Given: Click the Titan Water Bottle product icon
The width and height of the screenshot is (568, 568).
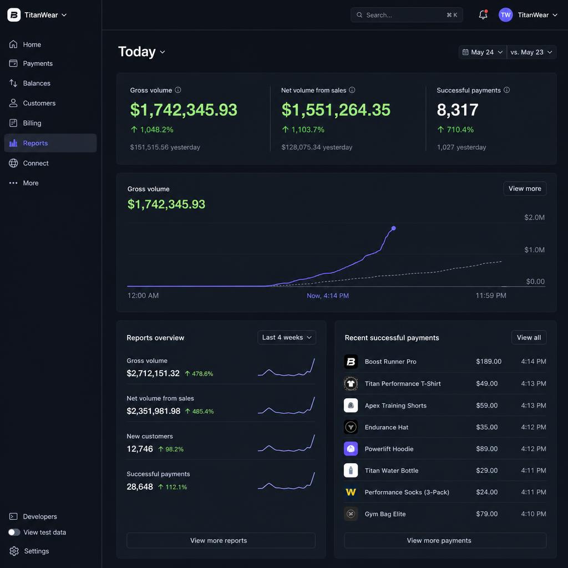Looking at the screenshot, I should tap(351, 470).
